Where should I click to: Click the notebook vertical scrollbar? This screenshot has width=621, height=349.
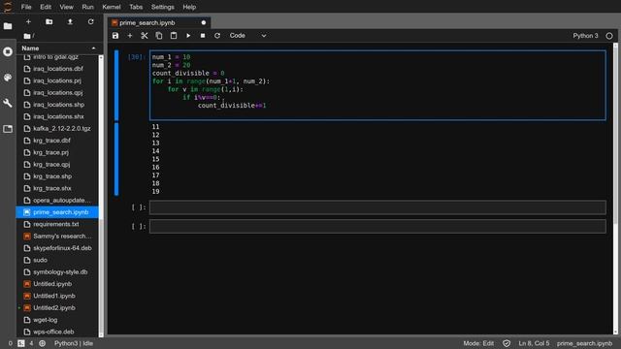tap(615, 135)
